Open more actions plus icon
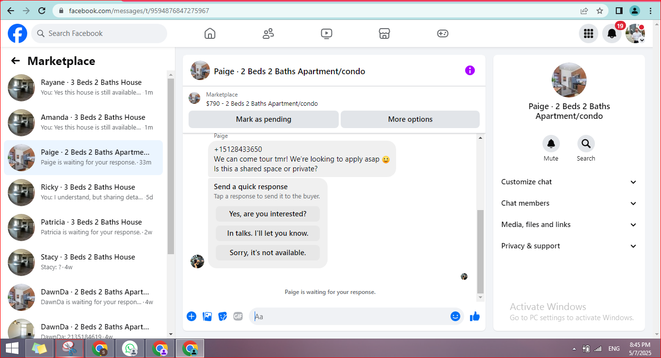The width and height of the screenshot is (661, 358). coord(191,316)
